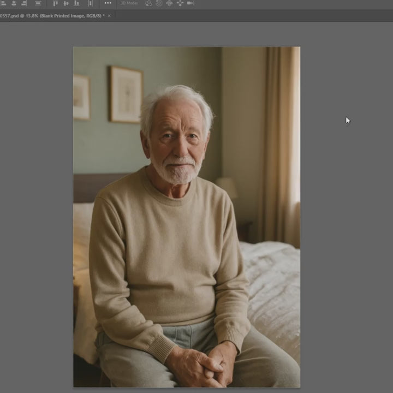Close the .psd document tab

click(x=109, y=16)
